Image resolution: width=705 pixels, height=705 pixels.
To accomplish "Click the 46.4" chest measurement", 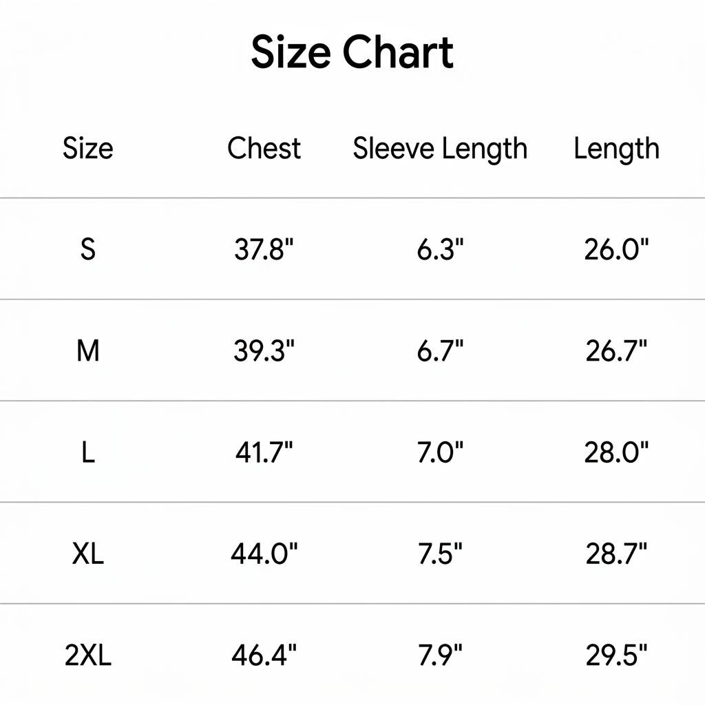I will point(264,655).
